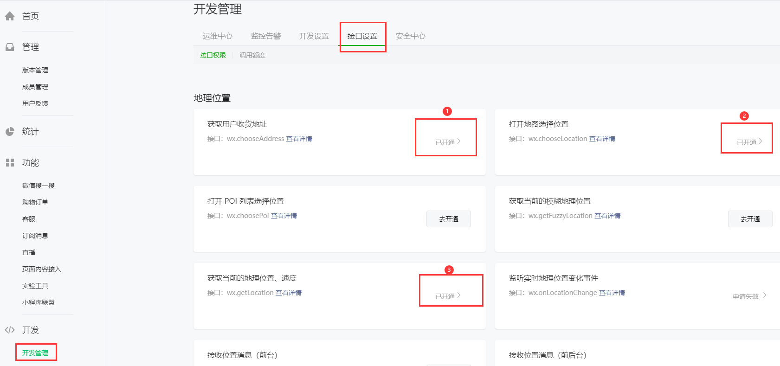The image size is (780, 366).
Task: Open 申请失效 chevron for wx.onLocationChange
Action: pyautogui.click(x=764, y=295)
